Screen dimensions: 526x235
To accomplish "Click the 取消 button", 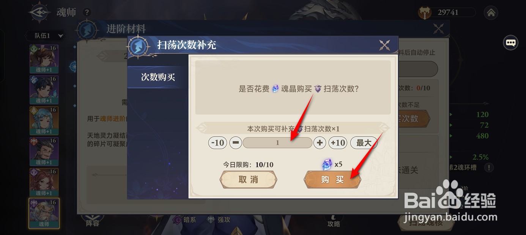I will 248,180.
